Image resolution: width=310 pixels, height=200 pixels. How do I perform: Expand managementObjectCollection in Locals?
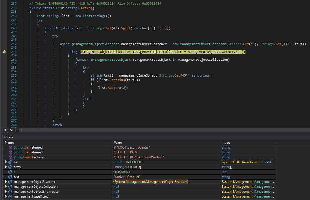[6, 187]
